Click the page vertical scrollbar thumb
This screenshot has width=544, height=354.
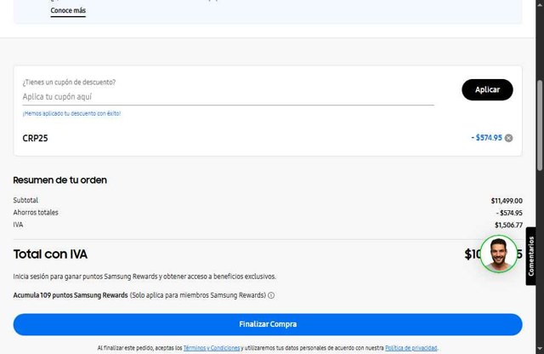[x=540, y=125]
